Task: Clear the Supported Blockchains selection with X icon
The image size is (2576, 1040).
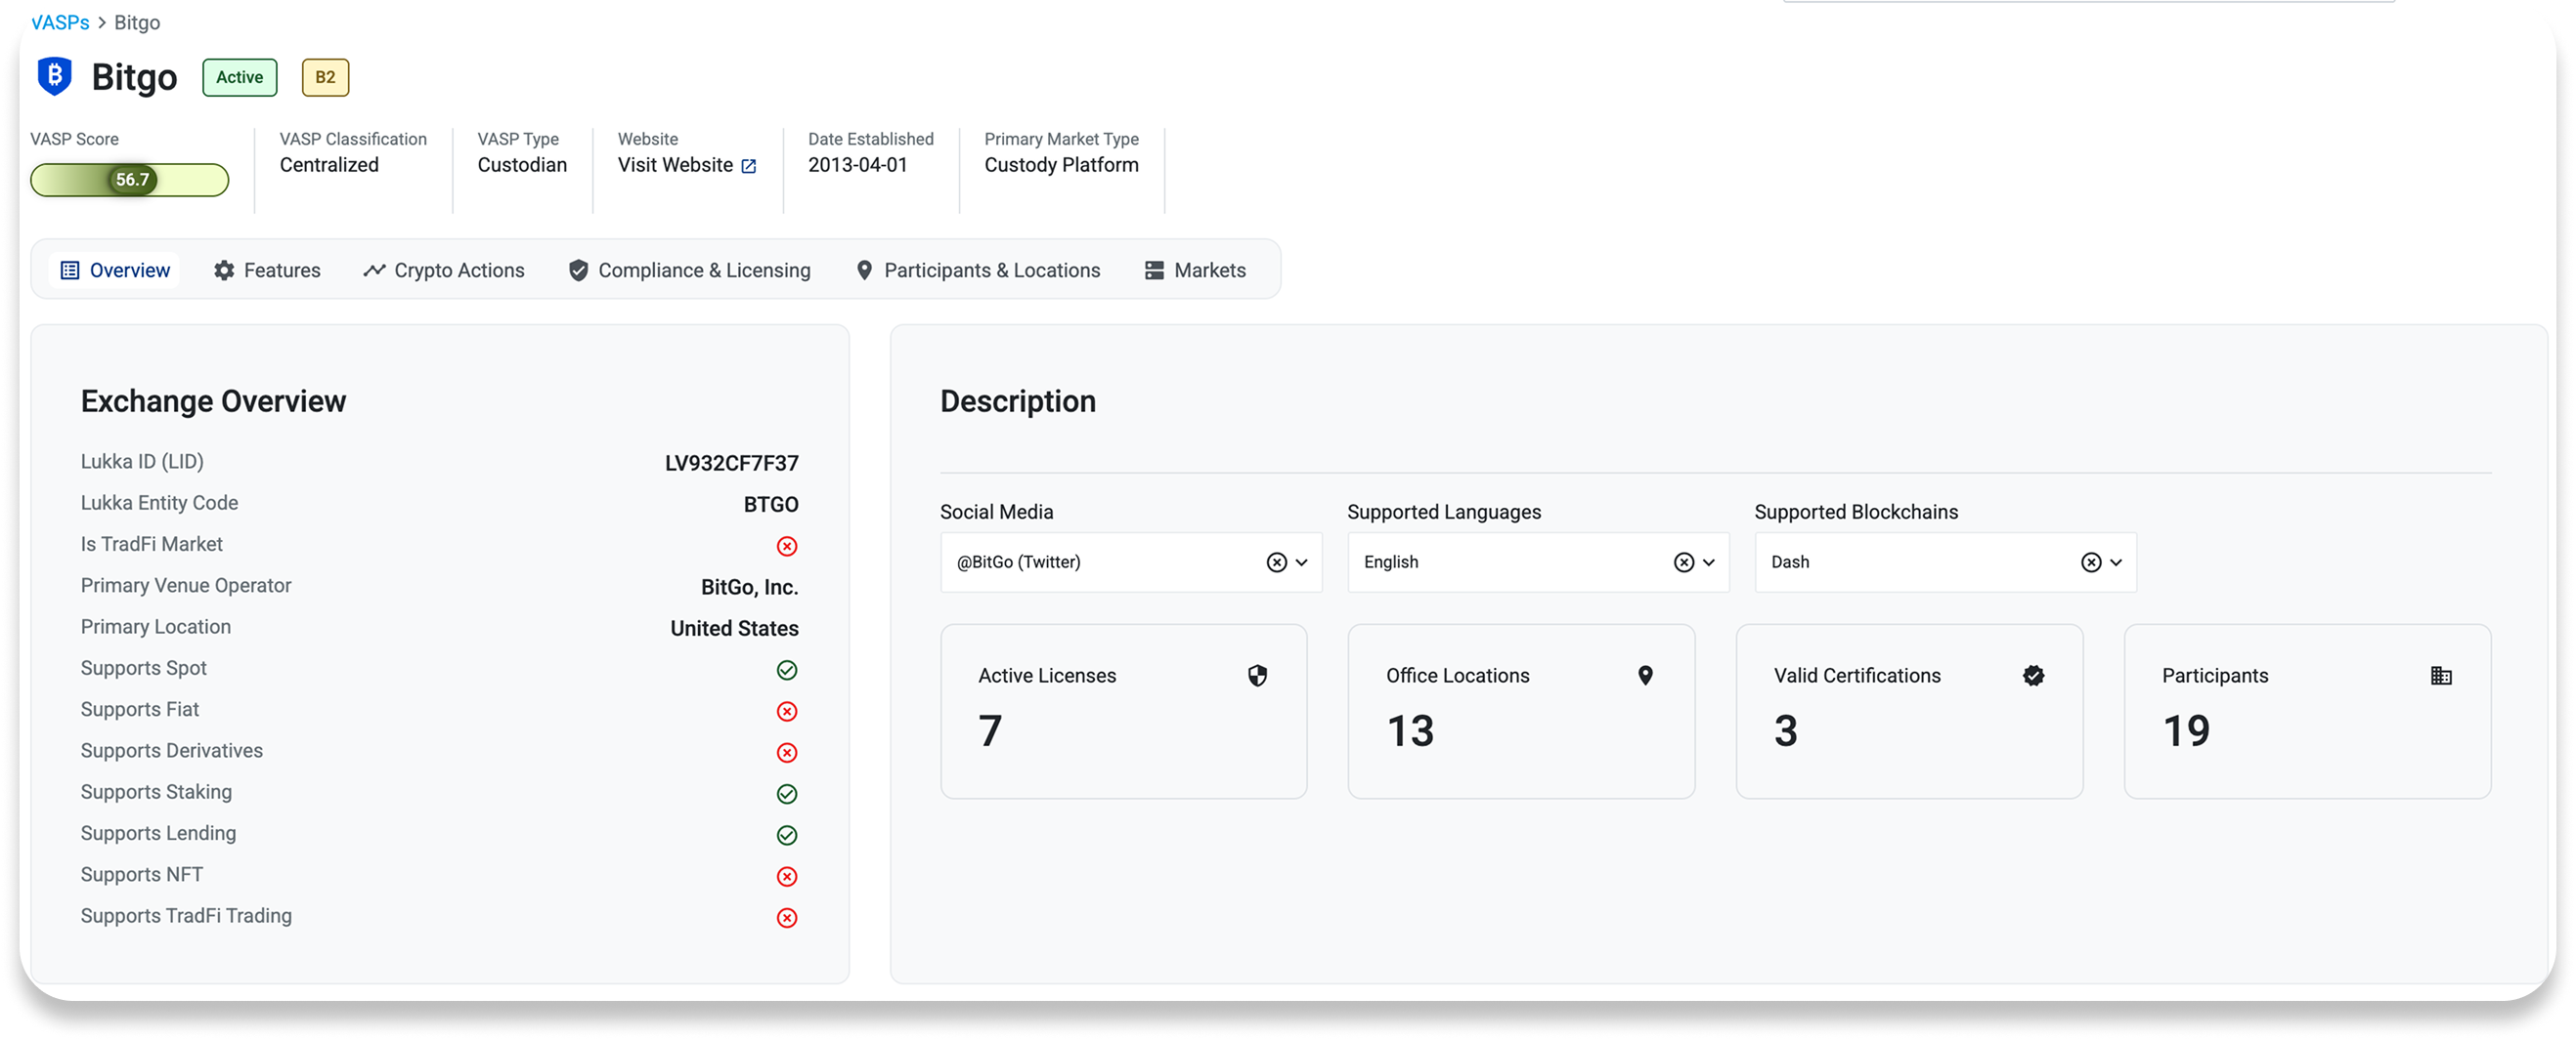Action: 2090,562
